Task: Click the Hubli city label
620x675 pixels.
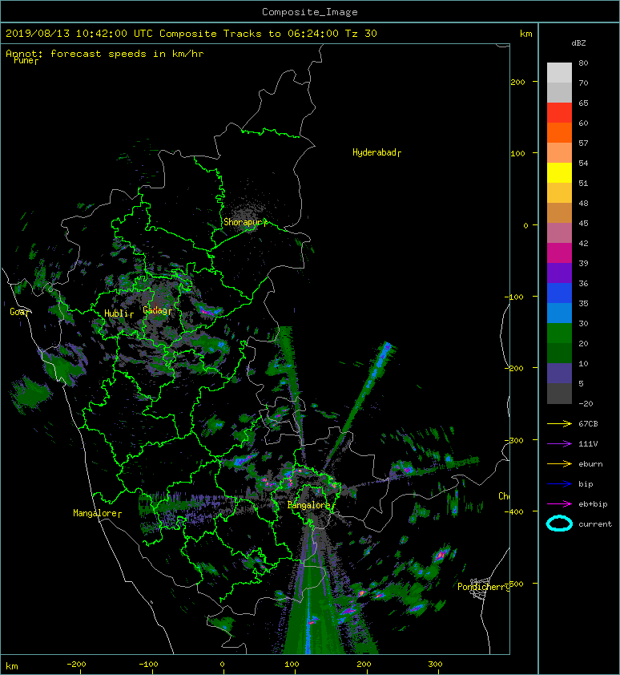Action: coord(116,313)
